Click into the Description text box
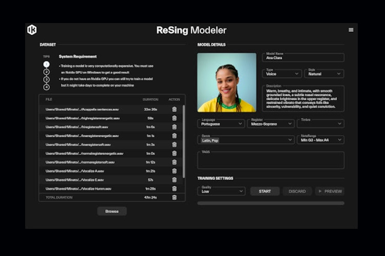The width and height of the screenshot is (385, 256). click(x=303, y=99)
